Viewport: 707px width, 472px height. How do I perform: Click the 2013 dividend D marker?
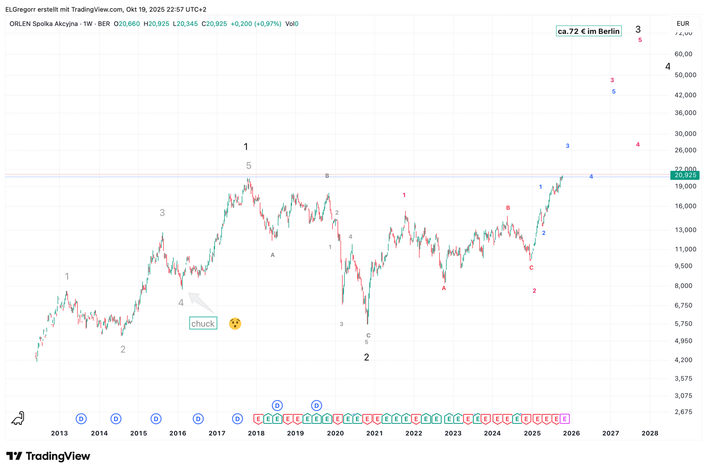pos(81,419)
